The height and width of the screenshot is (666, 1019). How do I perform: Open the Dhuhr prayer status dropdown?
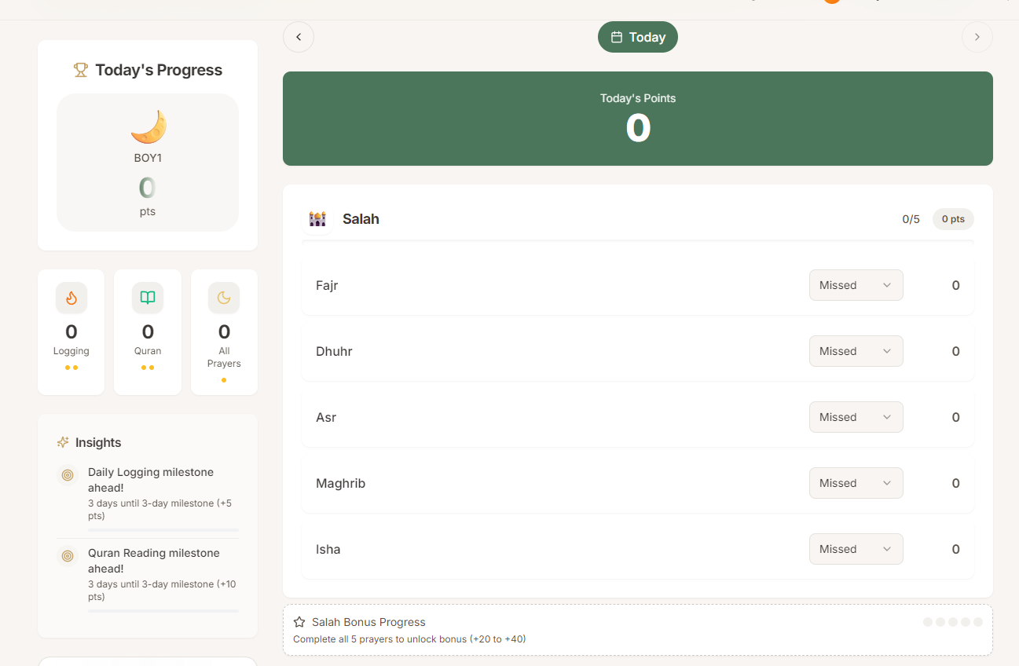[856, 351]
